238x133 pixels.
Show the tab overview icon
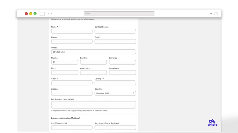tap(216, 13)
